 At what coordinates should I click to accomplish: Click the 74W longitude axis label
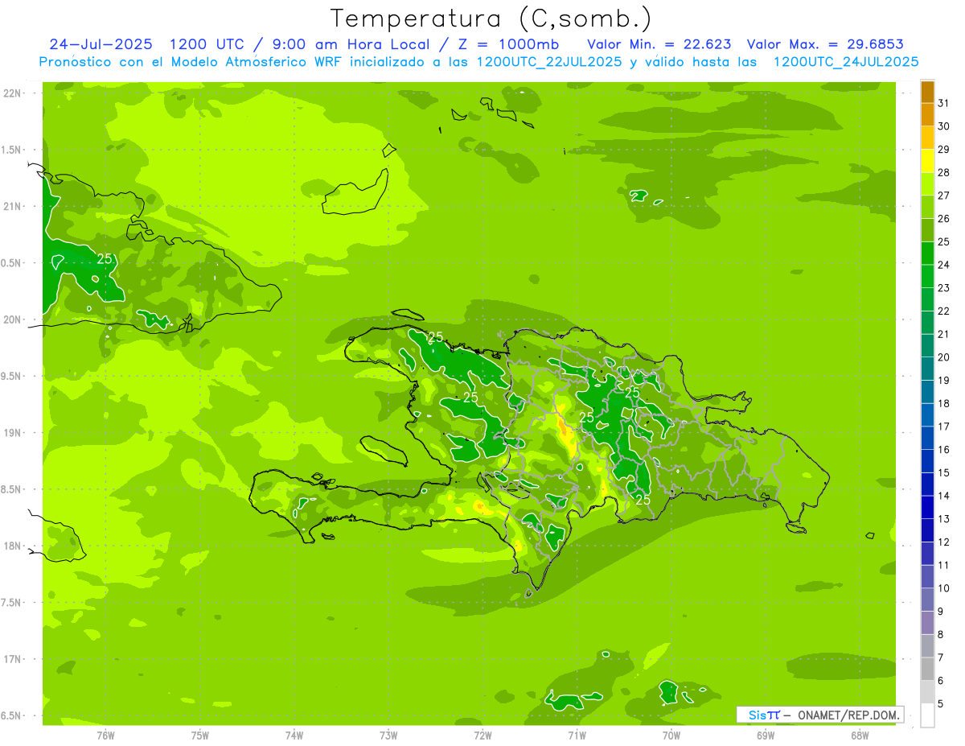294,736
